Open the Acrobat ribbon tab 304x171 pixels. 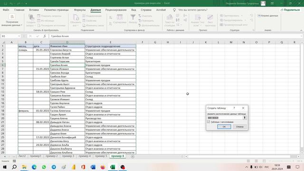(x=161, y=9)
